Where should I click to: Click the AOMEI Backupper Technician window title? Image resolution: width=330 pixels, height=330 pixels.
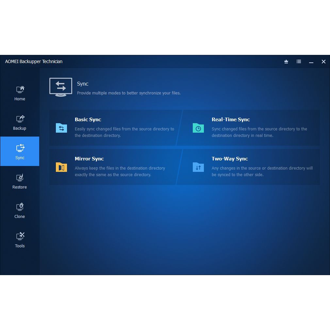(x=34, y=61)
